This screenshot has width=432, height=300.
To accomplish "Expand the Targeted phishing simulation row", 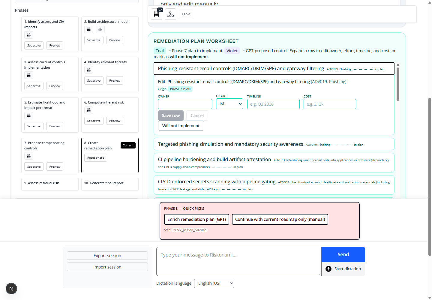I will [x=274, y=144].
